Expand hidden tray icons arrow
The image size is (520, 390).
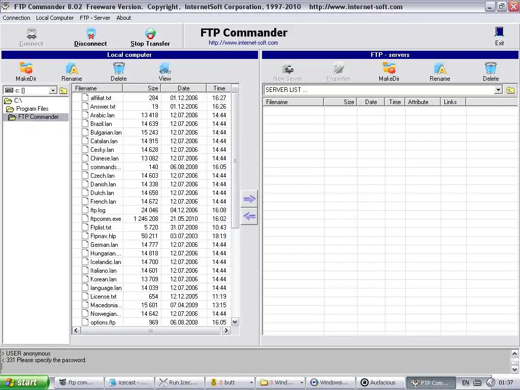491,383
